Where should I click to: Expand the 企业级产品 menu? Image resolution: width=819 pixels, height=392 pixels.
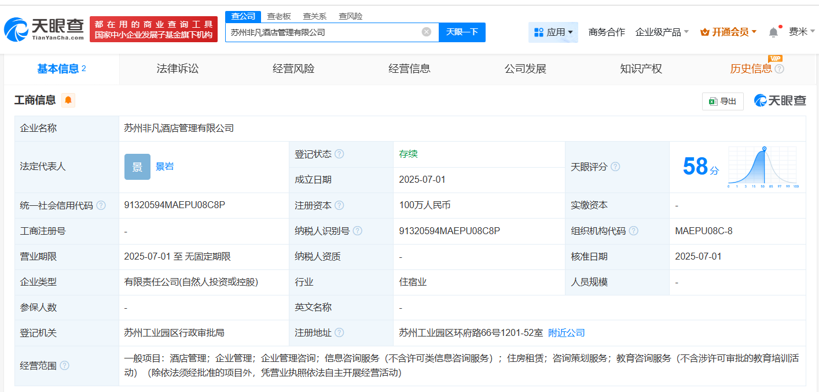pos(662,32)
